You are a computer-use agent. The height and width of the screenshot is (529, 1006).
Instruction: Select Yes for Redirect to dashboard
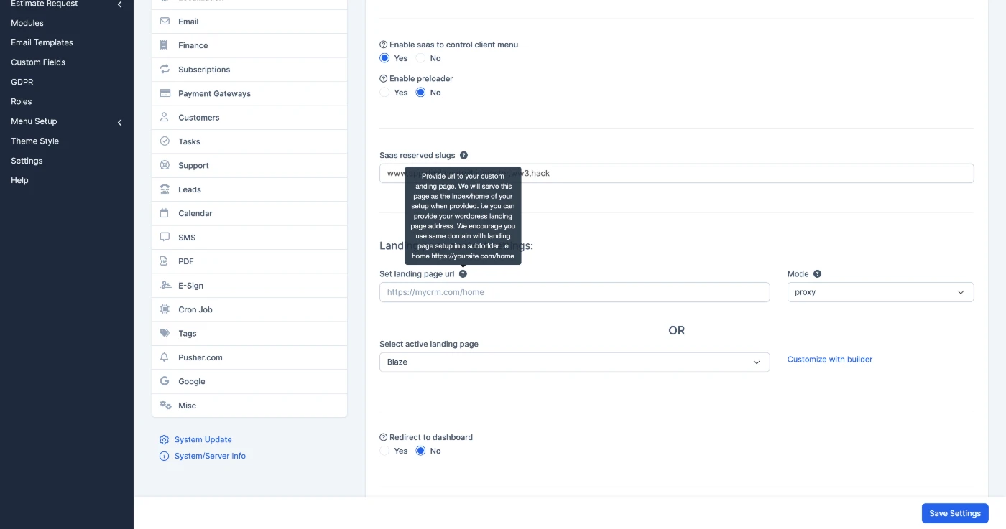click(x=384, y=451)
